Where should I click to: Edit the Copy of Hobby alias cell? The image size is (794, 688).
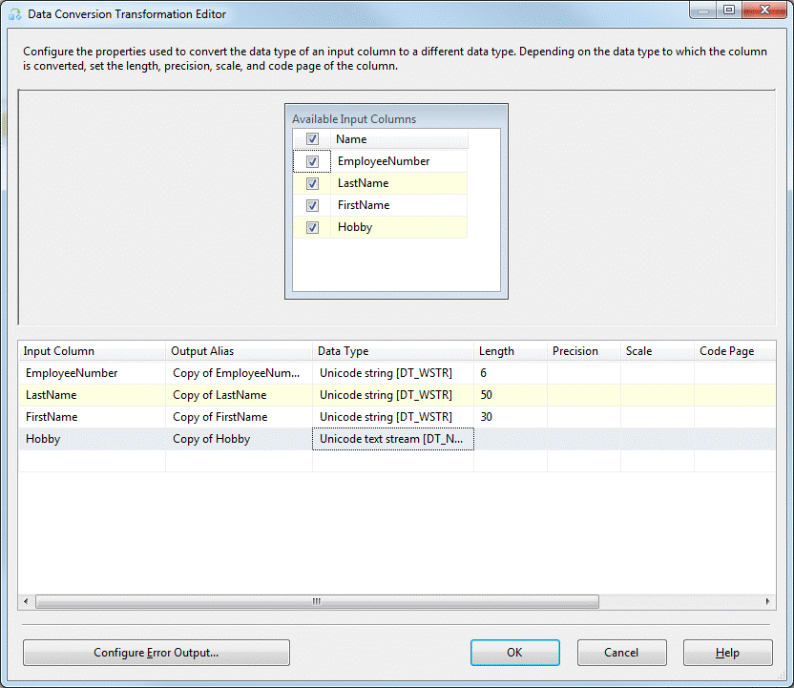[239, 439]
